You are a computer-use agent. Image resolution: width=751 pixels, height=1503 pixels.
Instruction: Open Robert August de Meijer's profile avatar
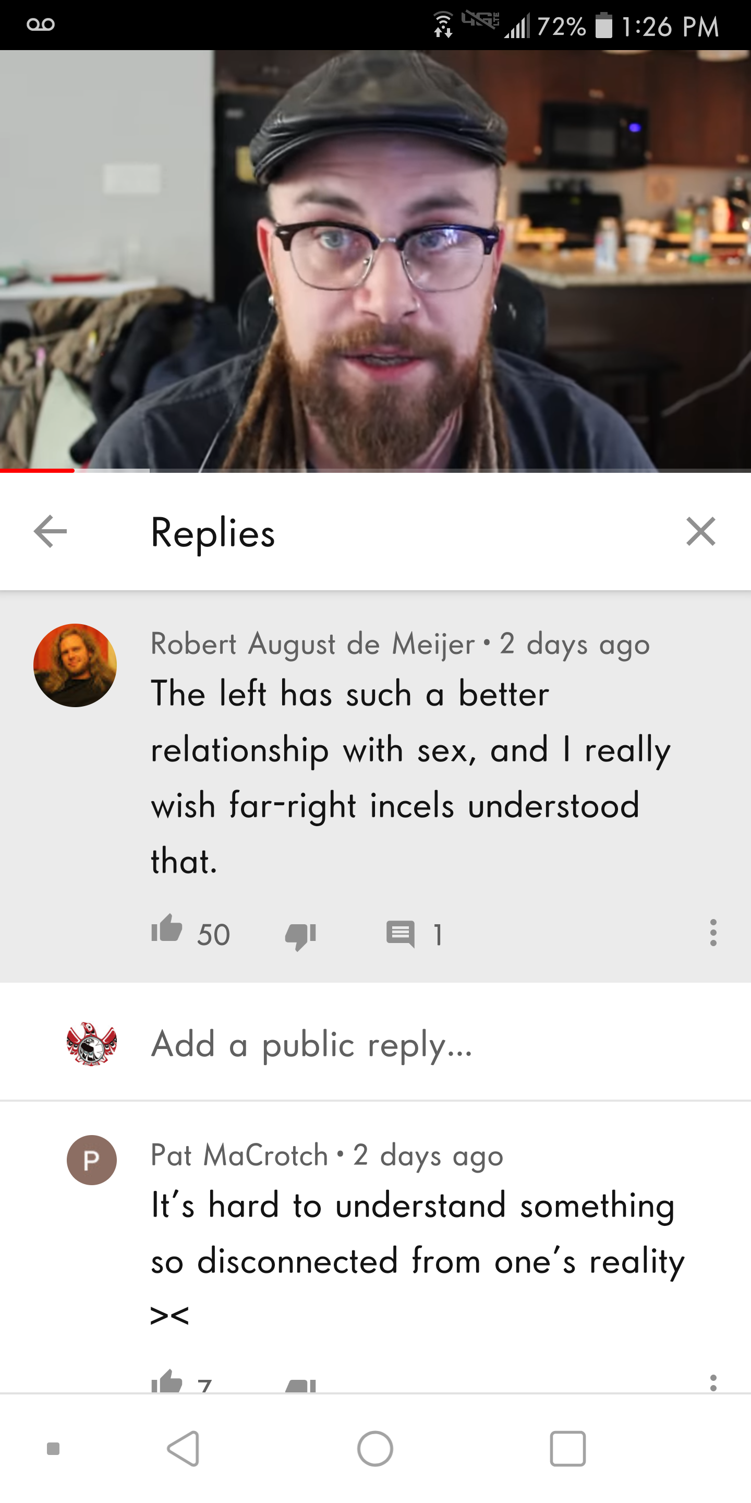tap(75, 665)
